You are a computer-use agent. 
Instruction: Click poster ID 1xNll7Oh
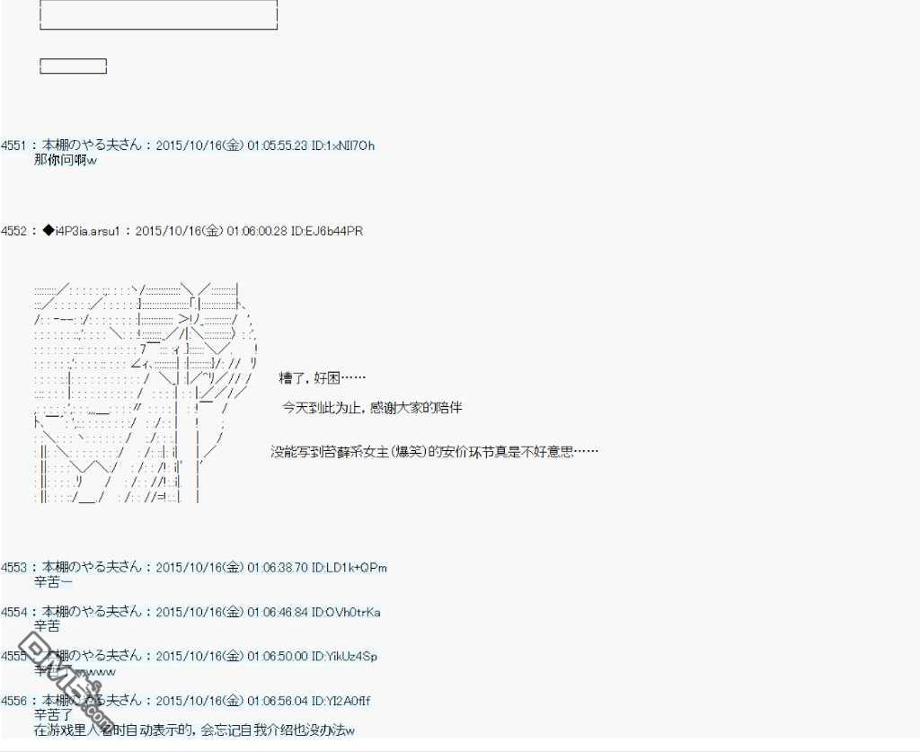[x=343, y=146]
